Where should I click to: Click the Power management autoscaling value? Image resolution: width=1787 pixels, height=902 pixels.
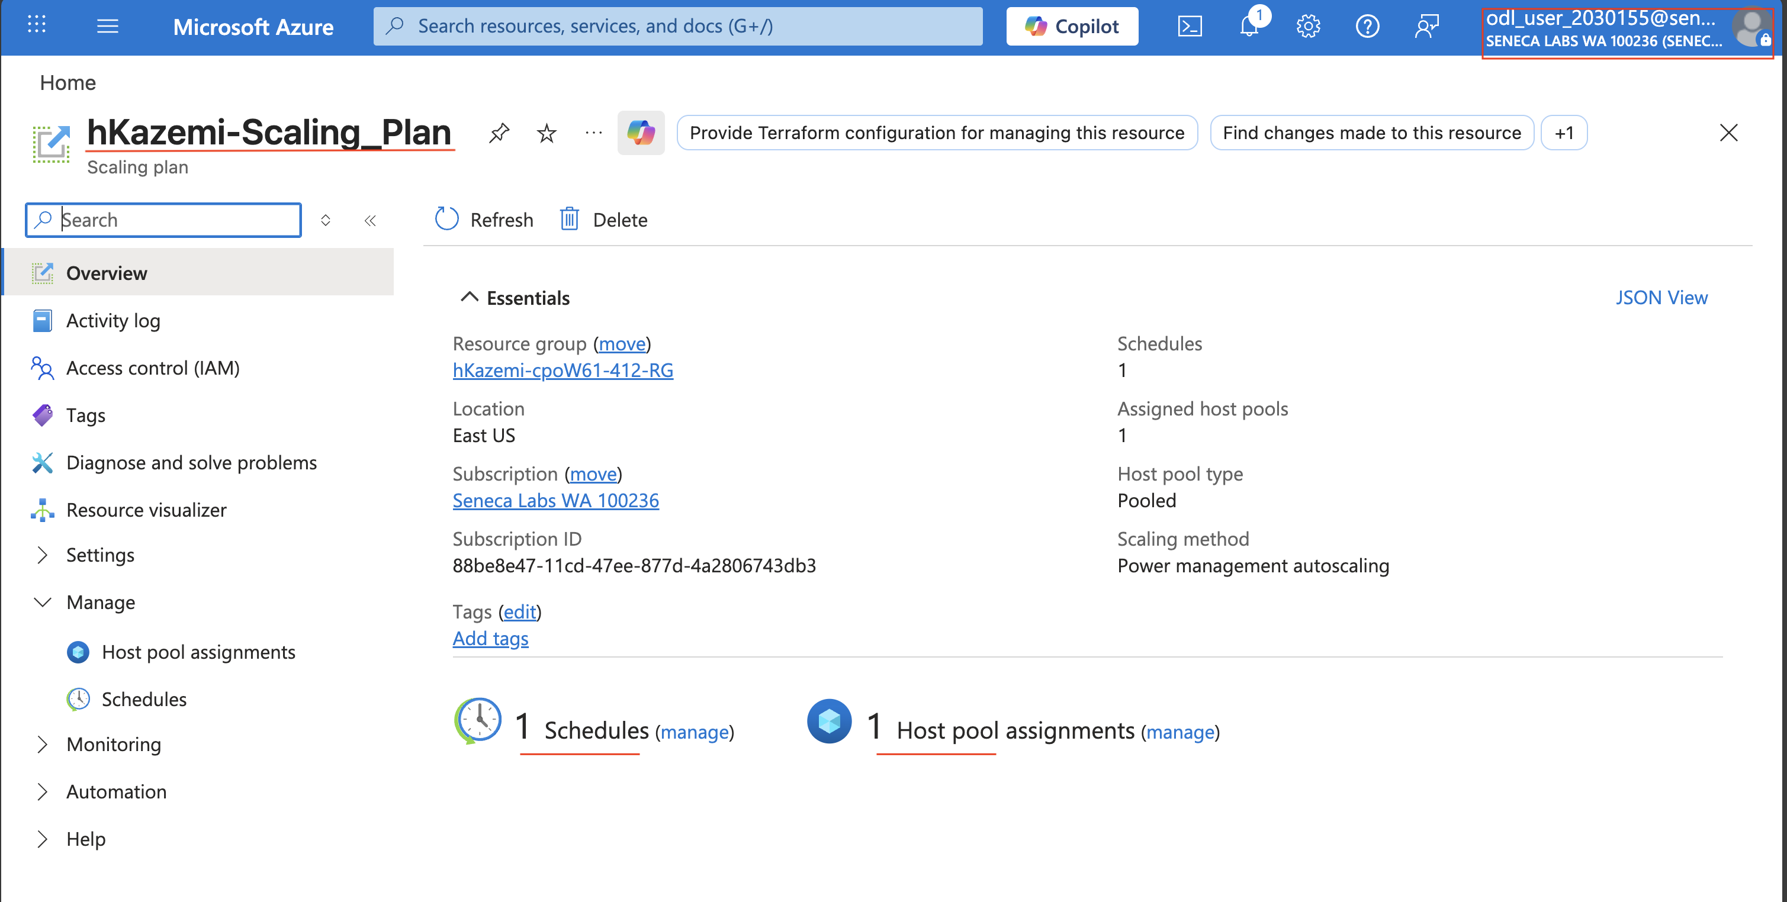[x=1253, y=566]
